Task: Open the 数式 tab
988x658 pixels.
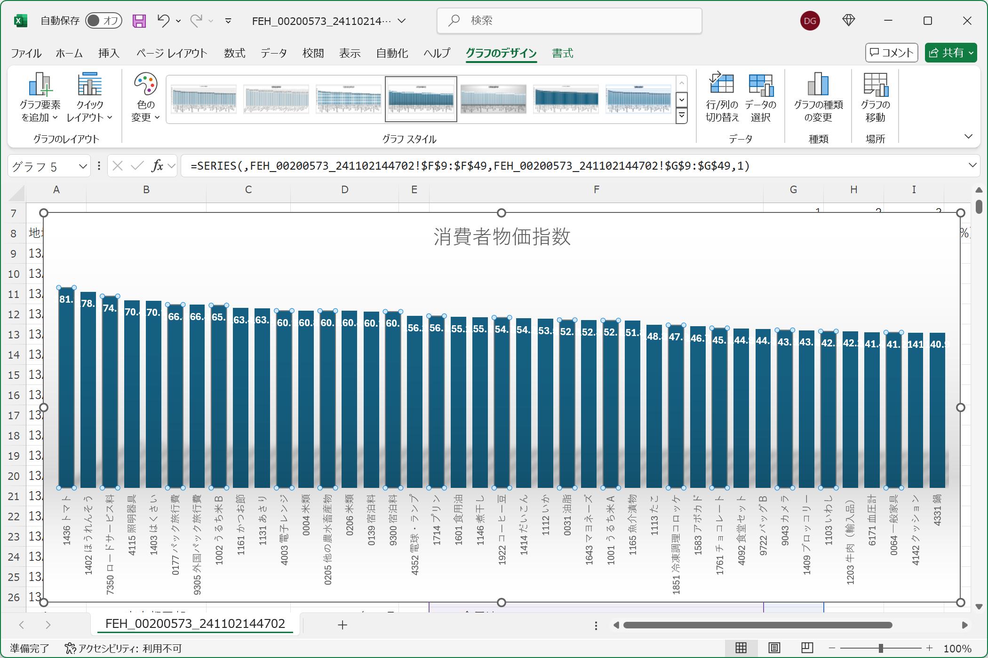Action: [x=234, y=53]
